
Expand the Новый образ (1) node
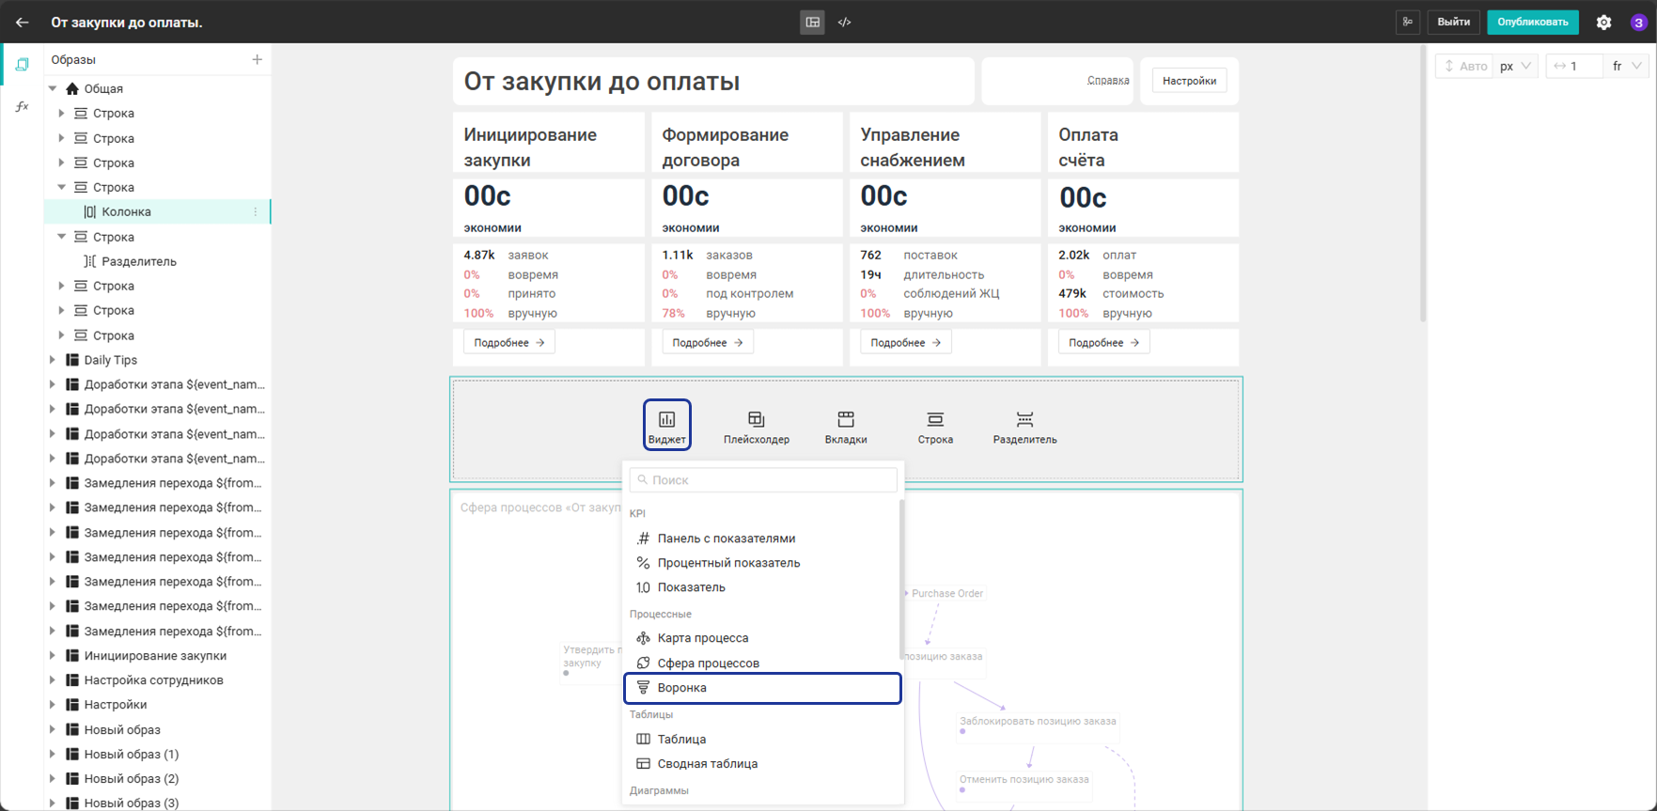pyautogui.click(x=53, y=755)
